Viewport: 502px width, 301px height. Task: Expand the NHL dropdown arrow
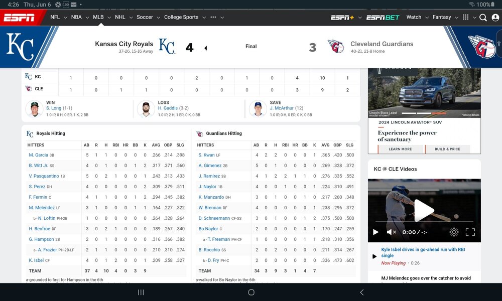[x=131, y=18]
